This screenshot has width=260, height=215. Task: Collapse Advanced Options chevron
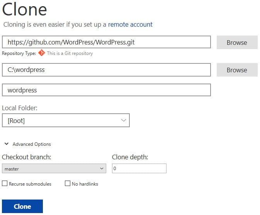point(7,144)
